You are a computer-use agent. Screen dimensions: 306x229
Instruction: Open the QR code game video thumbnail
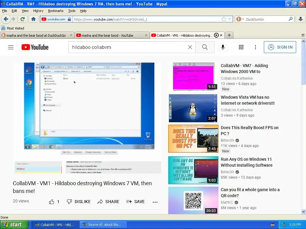[193, 200]
